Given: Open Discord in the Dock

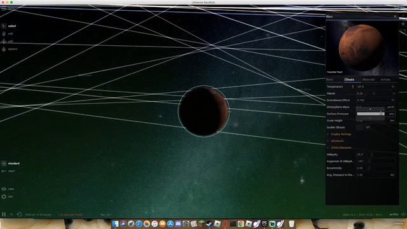Looking at the screenshot, I should coord(178,223).
